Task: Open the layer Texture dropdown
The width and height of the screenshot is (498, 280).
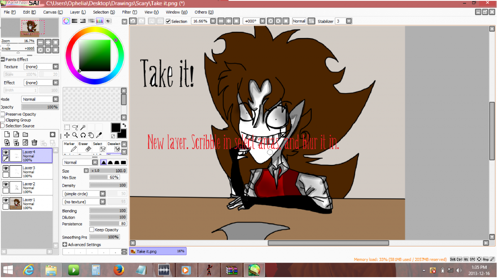Action: [x=56, y=67]
